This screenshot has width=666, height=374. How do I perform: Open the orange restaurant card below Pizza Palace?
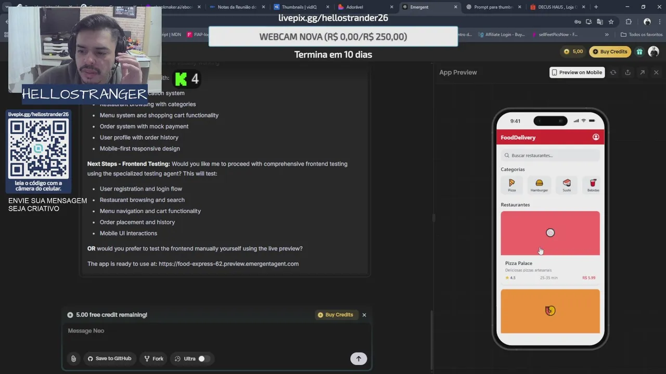pos(550,311)
